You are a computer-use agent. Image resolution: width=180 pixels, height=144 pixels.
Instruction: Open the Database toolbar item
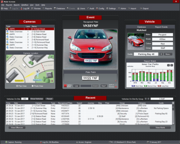[x=59, y=9]
